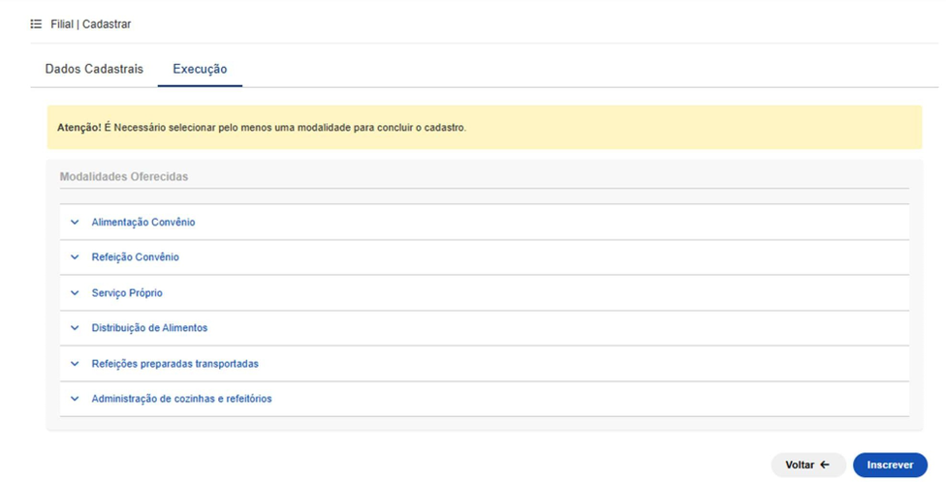Open the Refeições preparadas transportadas label
Image resolution: width=946 pixels, height=482 pixels.
[x=175, y=364]
